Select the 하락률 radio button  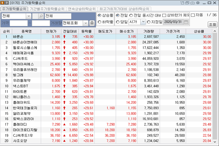[100, 22]
